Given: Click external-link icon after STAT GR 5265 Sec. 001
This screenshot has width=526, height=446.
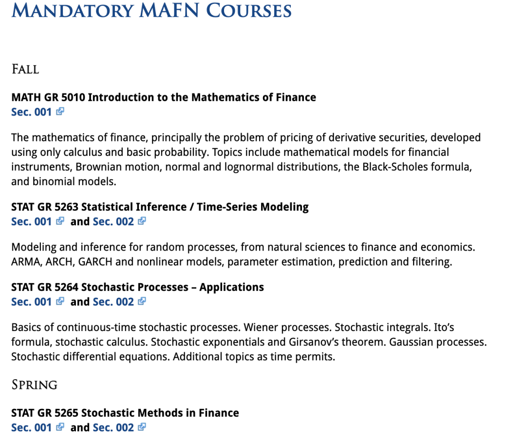Looking at the screenshot, I should (60, 427).
